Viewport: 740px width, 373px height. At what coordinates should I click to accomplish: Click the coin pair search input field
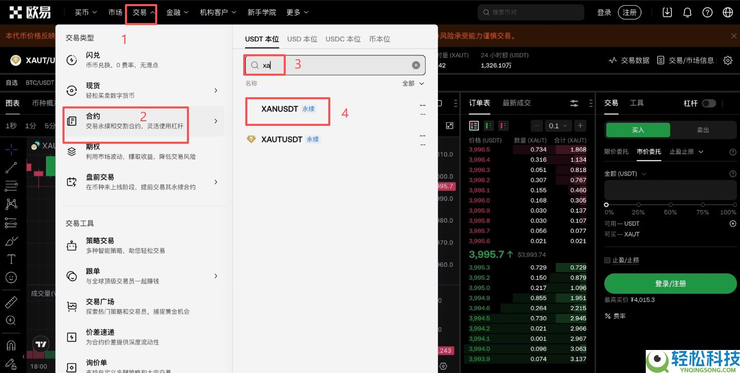tap(333, 65)
